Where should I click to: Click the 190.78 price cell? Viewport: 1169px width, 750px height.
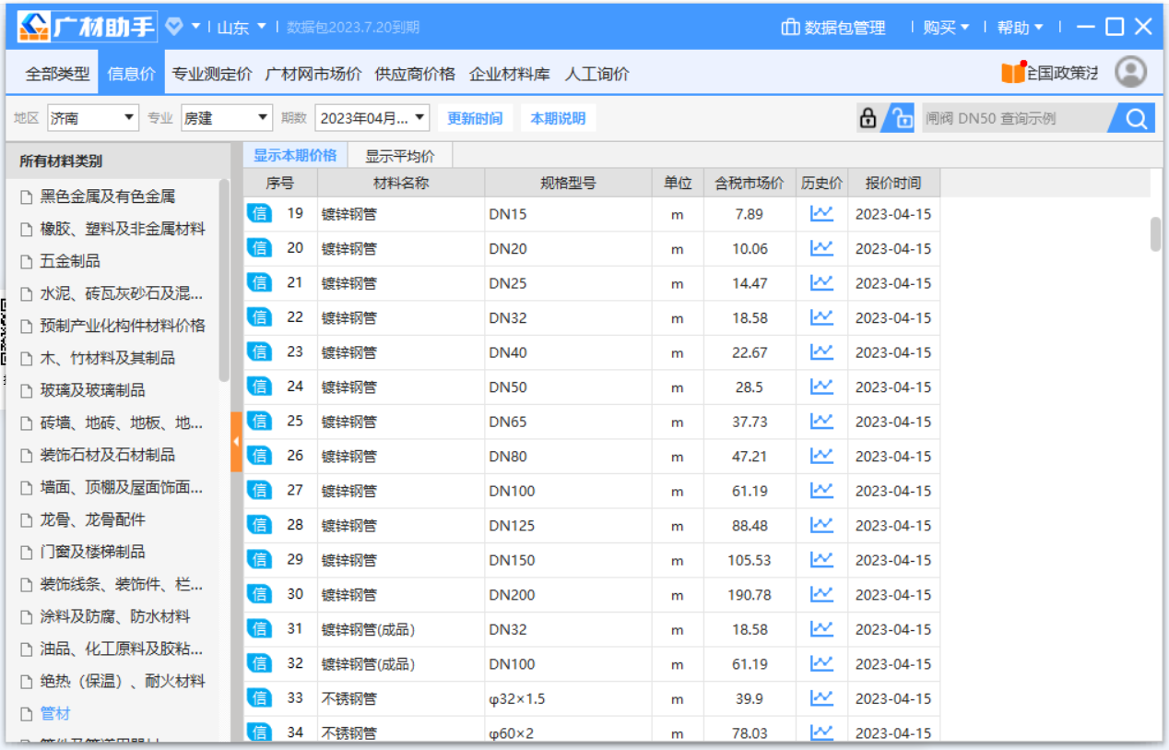click(x=750, y=595)
